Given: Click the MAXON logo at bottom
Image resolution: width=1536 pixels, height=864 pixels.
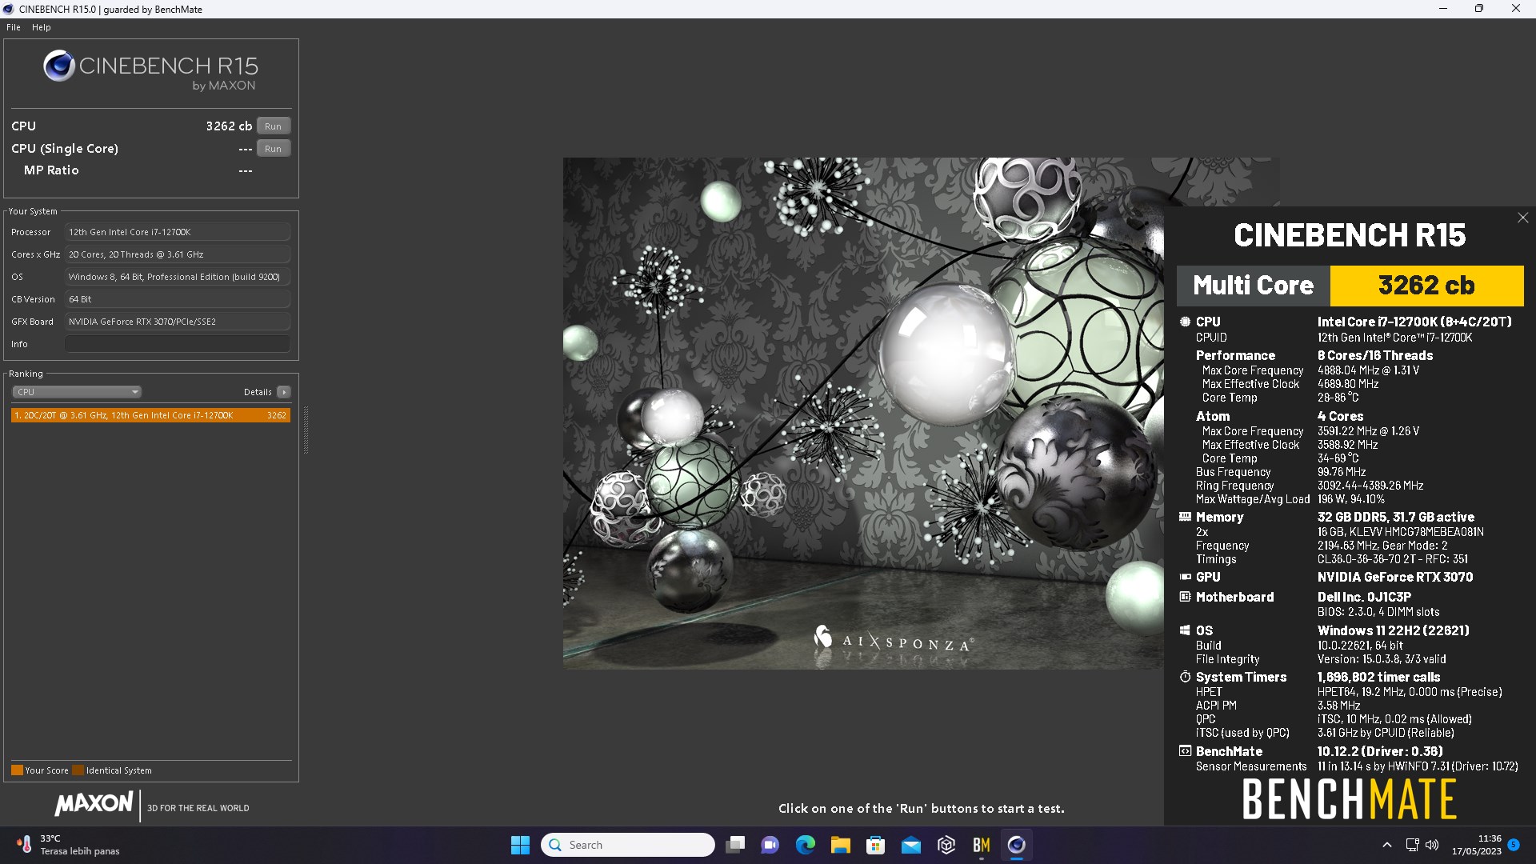Looking at the screenshot, I should click(94, 804).
